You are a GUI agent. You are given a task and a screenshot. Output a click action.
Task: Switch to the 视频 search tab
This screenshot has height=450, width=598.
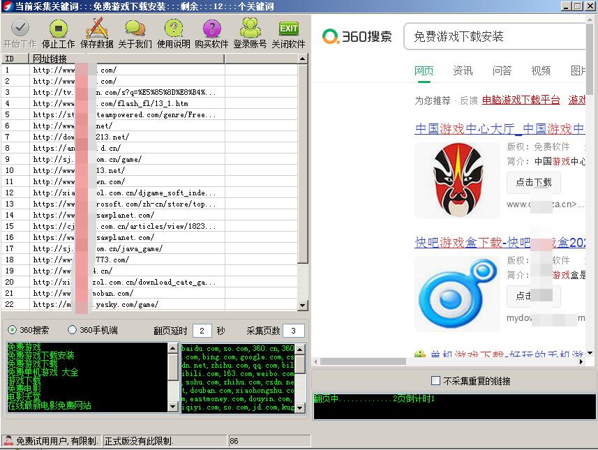(x=541, y=70)
